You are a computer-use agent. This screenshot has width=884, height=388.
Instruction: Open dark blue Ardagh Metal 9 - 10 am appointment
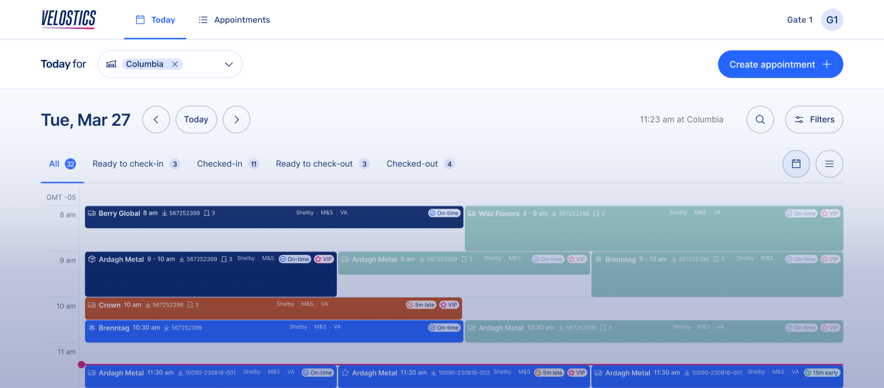[211, 274]
